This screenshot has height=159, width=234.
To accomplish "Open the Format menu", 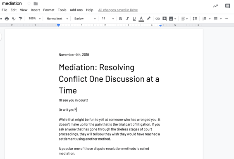I will [x=49, y=10].
